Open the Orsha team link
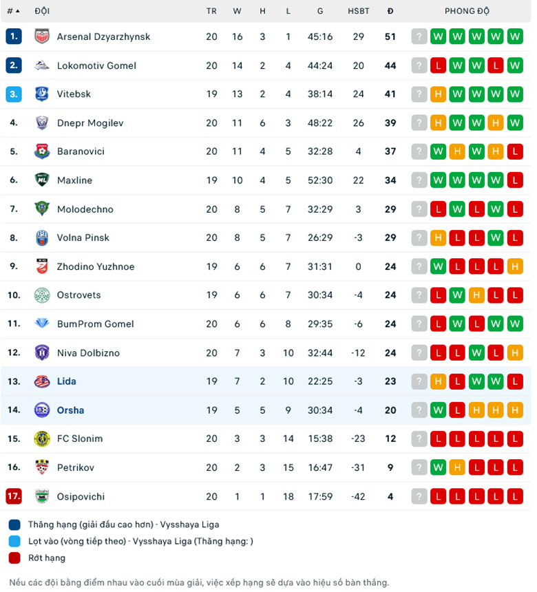Screen dimensions: 537x592 [x=70, y=410]
